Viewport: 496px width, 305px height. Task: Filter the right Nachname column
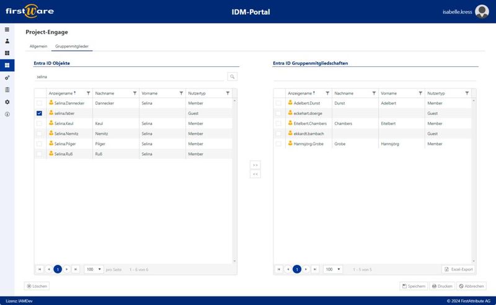pyautogui.click(x=374, y=93)
